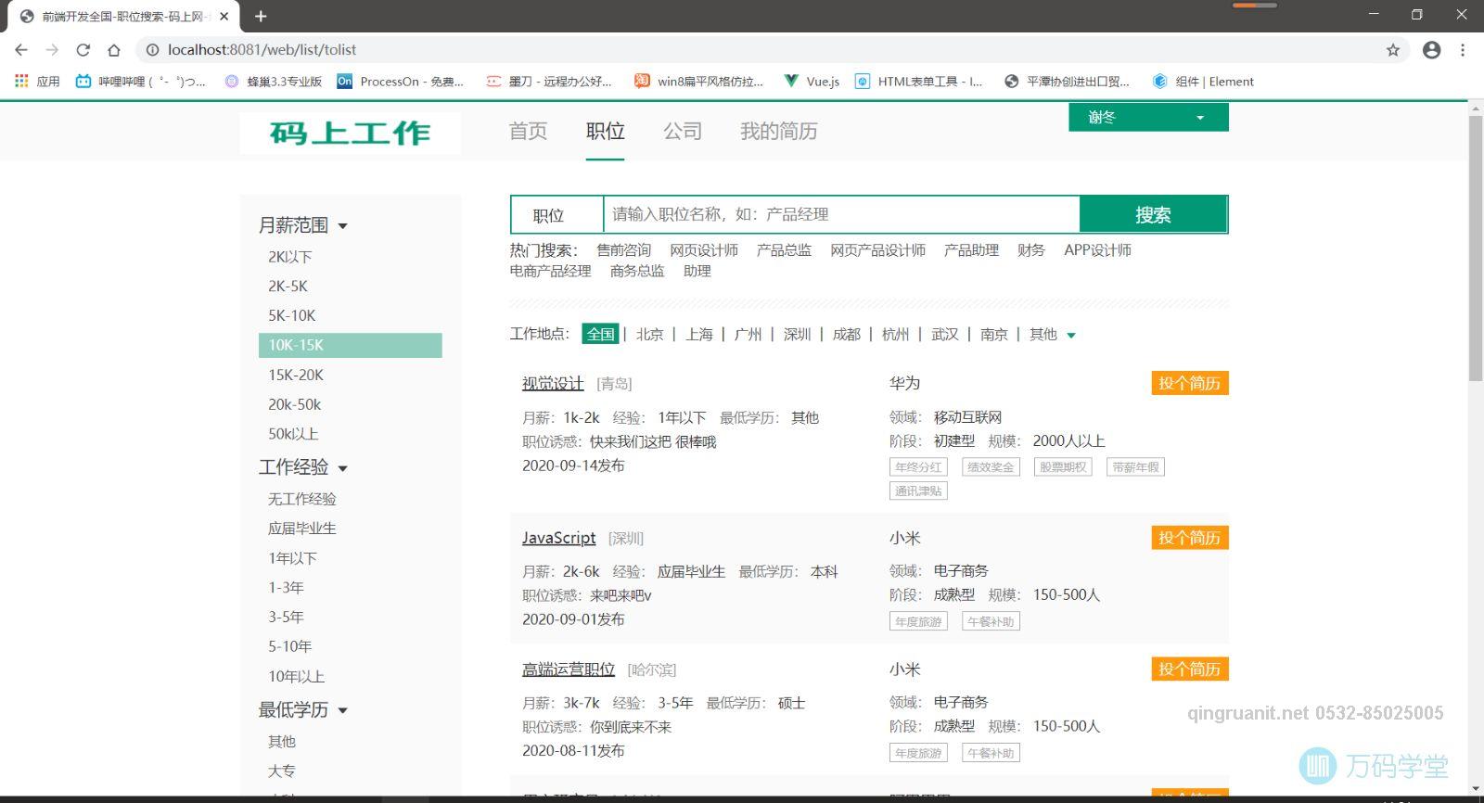Close the current browser tab

[x=224, y=16]
